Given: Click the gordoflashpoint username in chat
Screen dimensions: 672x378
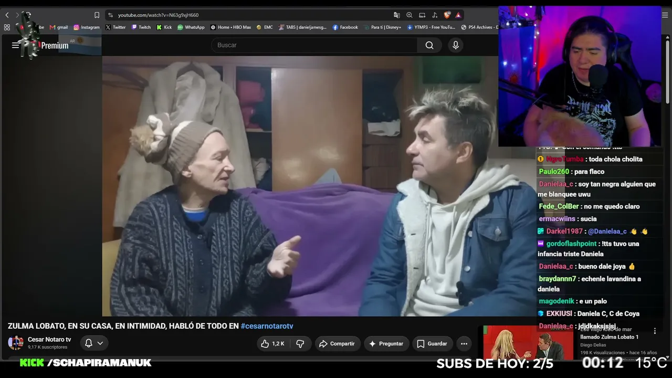Looking at the screenshot, I should click(571, 244).
